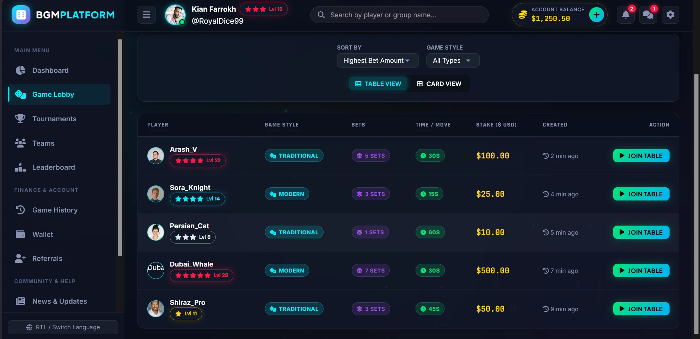This screenshot has width=700, height=339.
Task: Focus the player or group search field
Action: tap(399, 15)
